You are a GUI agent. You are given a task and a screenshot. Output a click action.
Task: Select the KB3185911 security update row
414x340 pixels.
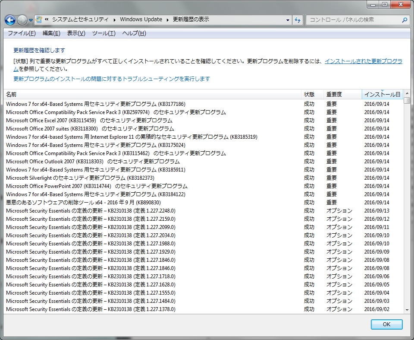coord(203,170)
